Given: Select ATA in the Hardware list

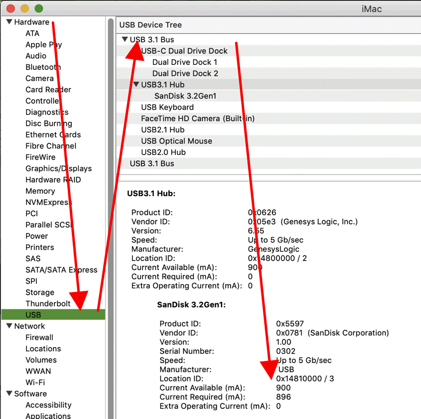Looking at the screenshot, I should click(x=32, y=33).
